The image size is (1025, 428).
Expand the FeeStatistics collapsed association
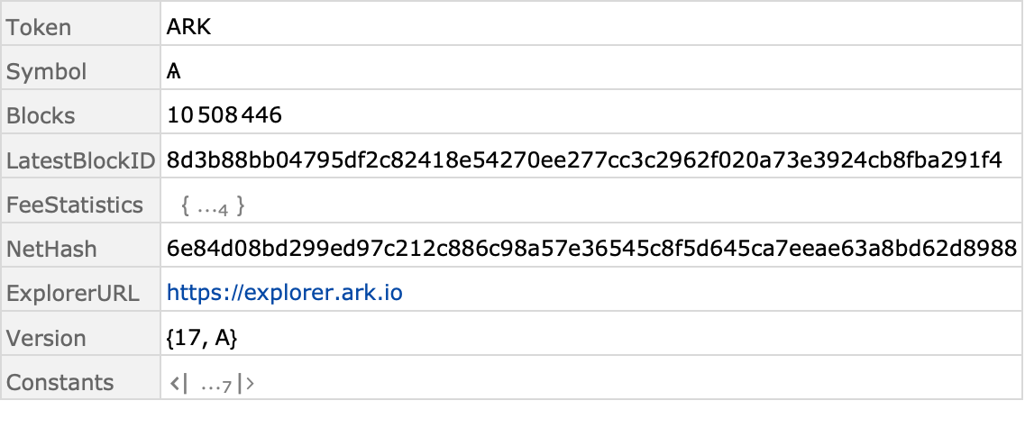point(213,206)
